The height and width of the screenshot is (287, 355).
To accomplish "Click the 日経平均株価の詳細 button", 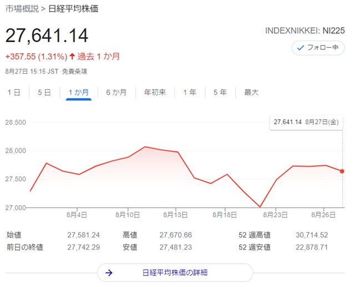I will 175,273.
